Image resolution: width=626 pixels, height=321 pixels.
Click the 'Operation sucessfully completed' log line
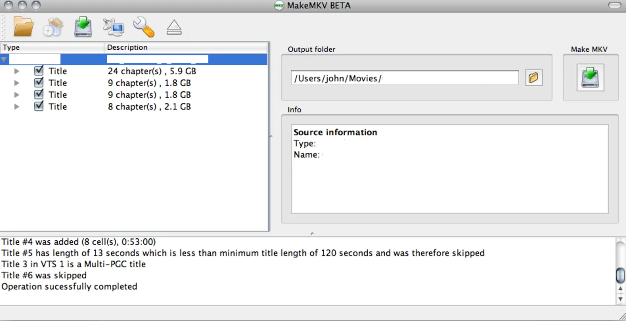tap(69, 286)
